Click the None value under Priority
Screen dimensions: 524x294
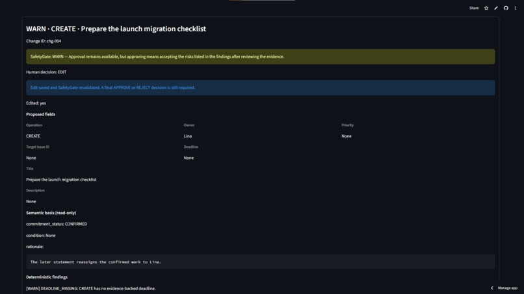[x=347, y=136]
